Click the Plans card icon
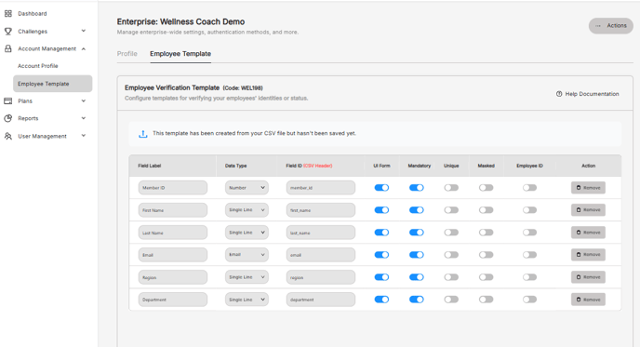640x347 pixels. click(8, 100)
